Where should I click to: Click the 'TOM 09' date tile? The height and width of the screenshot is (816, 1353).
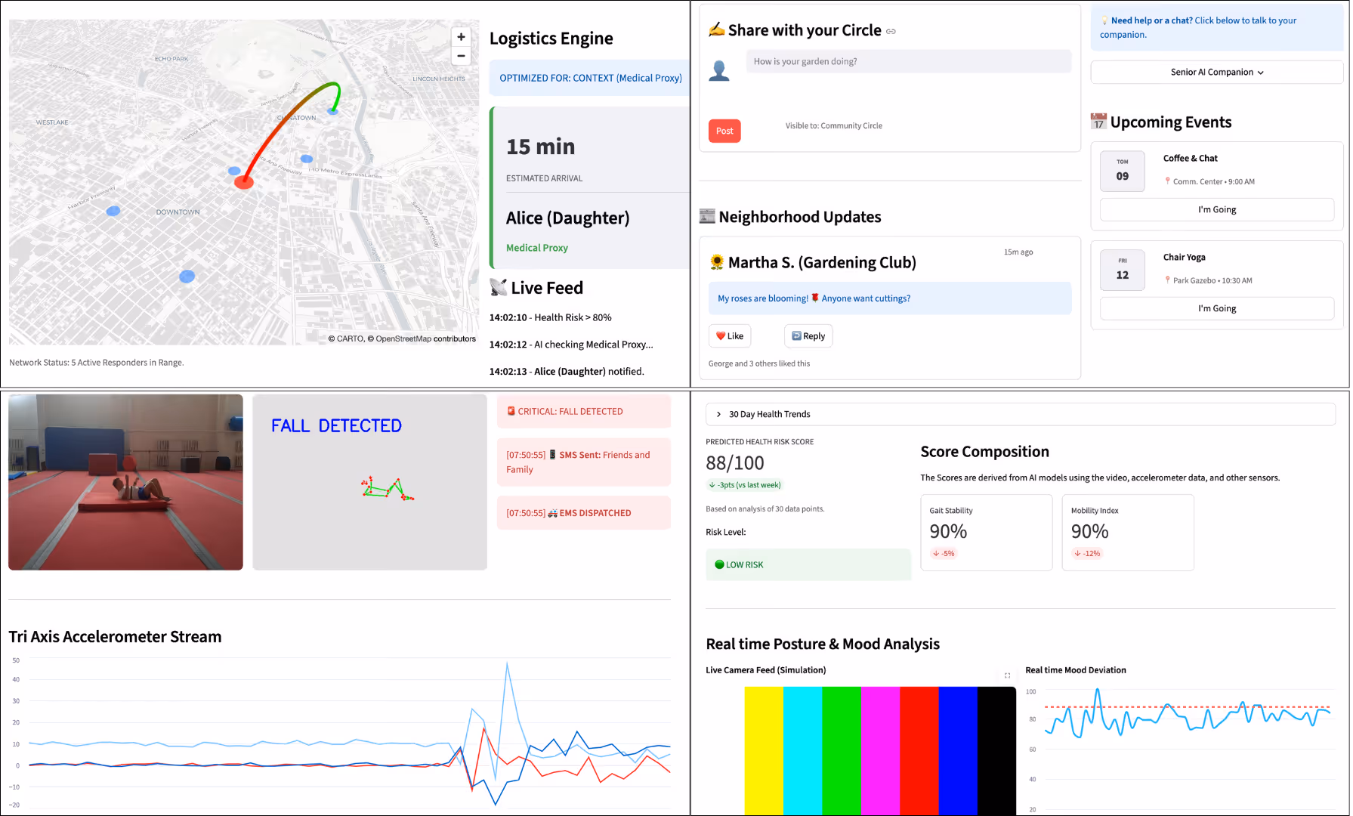[x=1123, y=171]
